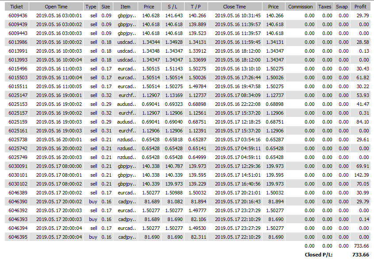The image size is (374, 260).
Task: Click the 61.82 profit value
Action: [362, 78]
